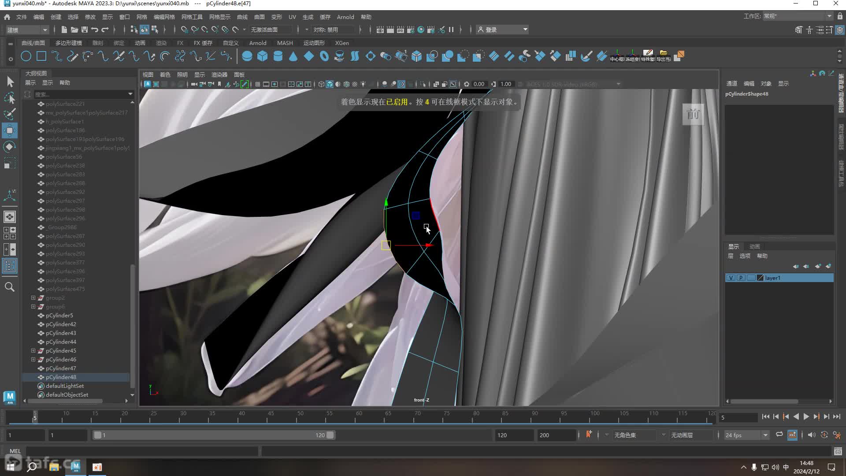Create a polygon cylinder from the shelf

pyautogui.click(x=278, y=56)
